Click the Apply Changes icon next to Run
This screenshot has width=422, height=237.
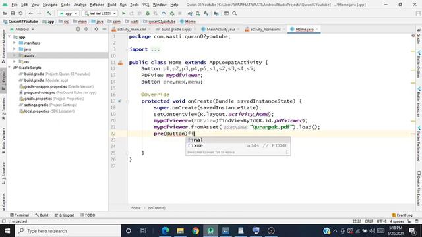pyautogui.click(x=131, y=13)
